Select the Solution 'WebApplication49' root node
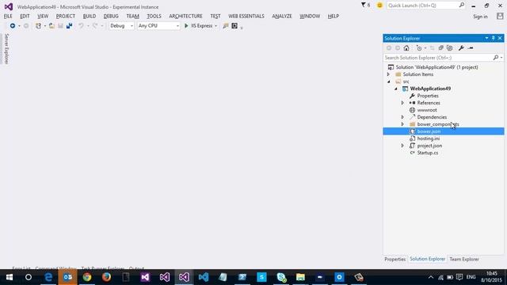Screen dimensions: 507x285 436,67
